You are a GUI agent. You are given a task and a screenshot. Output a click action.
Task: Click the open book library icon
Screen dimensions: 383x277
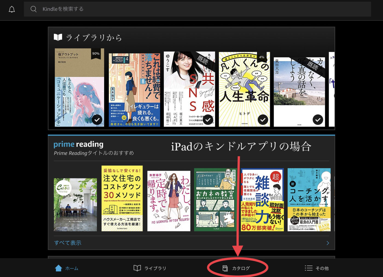(x=137, y=268)
